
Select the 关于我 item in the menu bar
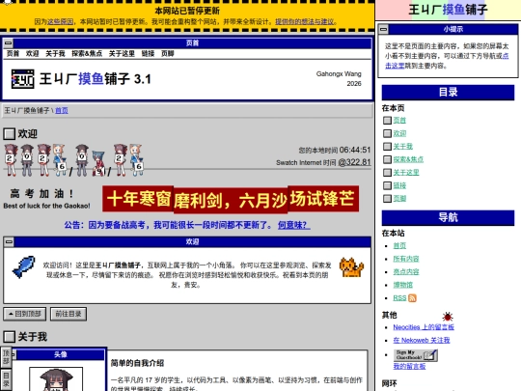[55, 53]
